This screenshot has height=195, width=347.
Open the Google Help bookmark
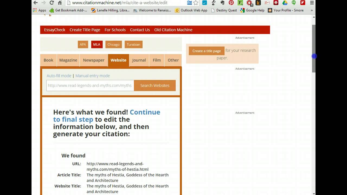(x=252, y=10)
